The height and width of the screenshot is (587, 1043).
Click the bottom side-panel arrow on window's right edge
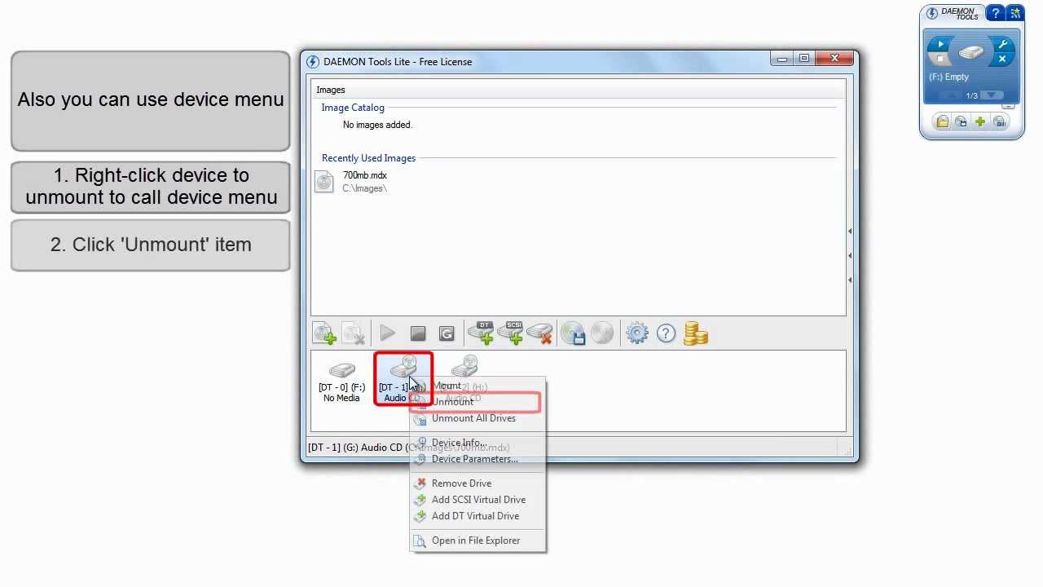[849, 280]
